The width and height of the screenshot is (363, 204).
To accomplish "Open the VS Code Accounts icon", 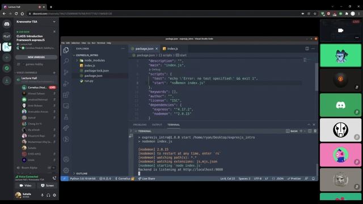I will 66,159.
